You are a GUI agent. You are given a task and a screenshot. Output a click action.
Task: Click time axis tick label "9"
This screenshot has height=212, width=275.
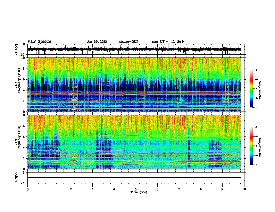(x=222, y=189)
